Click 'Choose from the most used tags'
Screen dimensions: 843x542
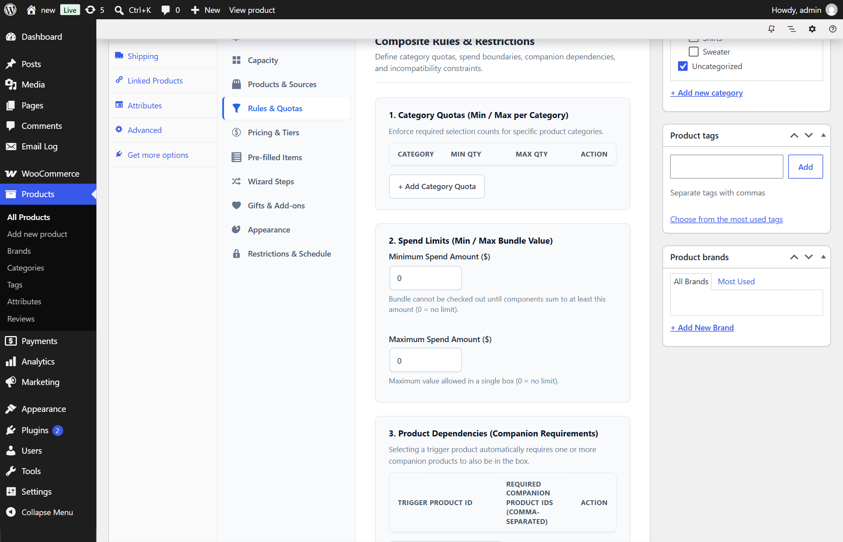tap(726, 219)
